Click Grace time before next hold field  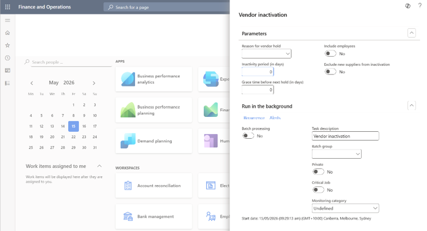(x=258, y=89)
